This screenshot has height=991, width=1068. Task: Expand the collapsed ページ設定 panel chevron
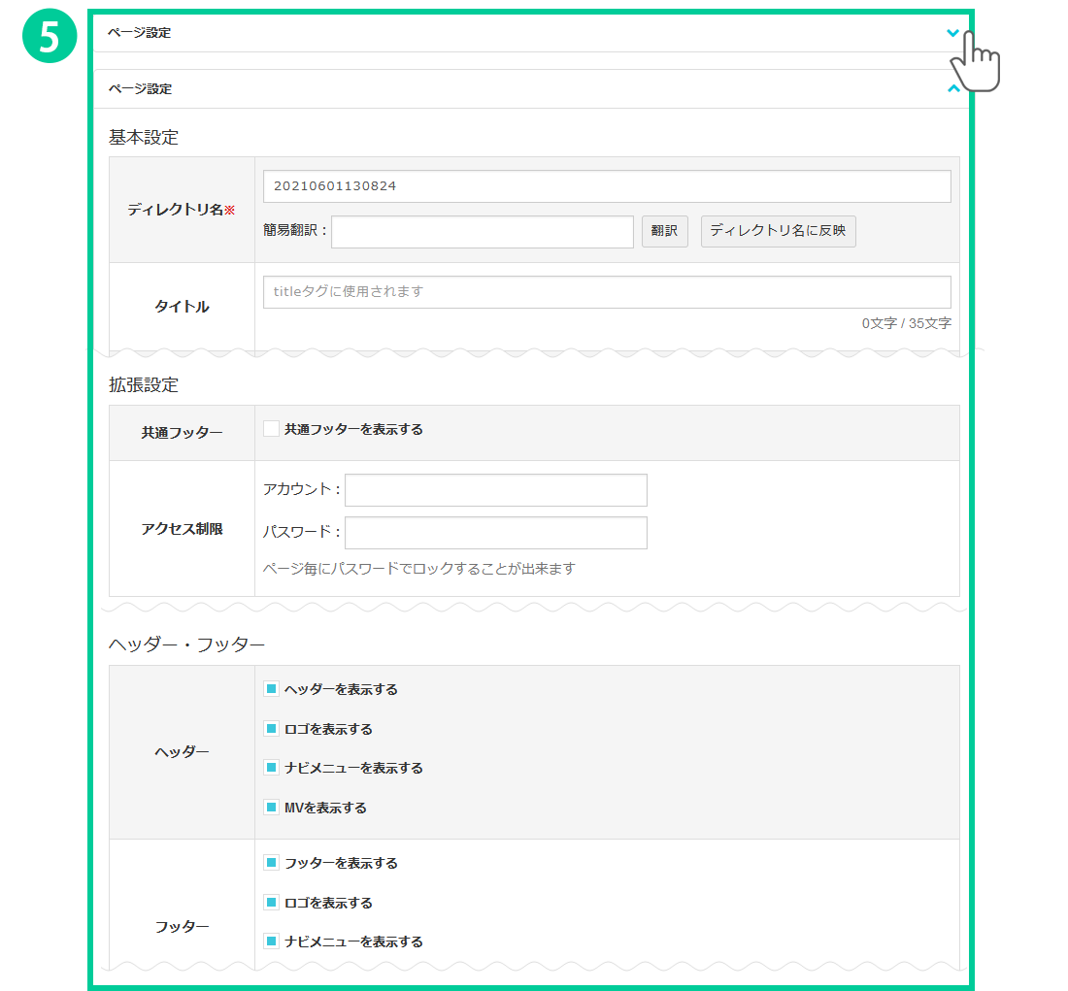click(x=952, y=33)
